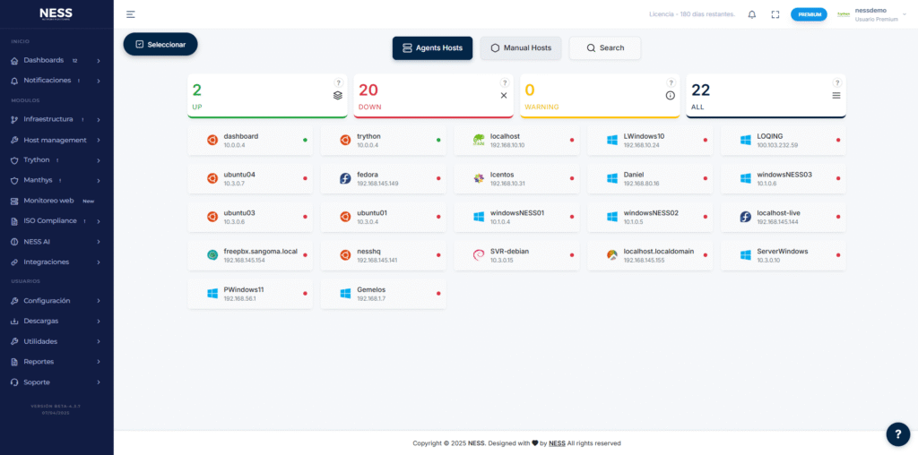Click the Fedora icon of localhost-live host
918x455 pixels.
point(745,217)
